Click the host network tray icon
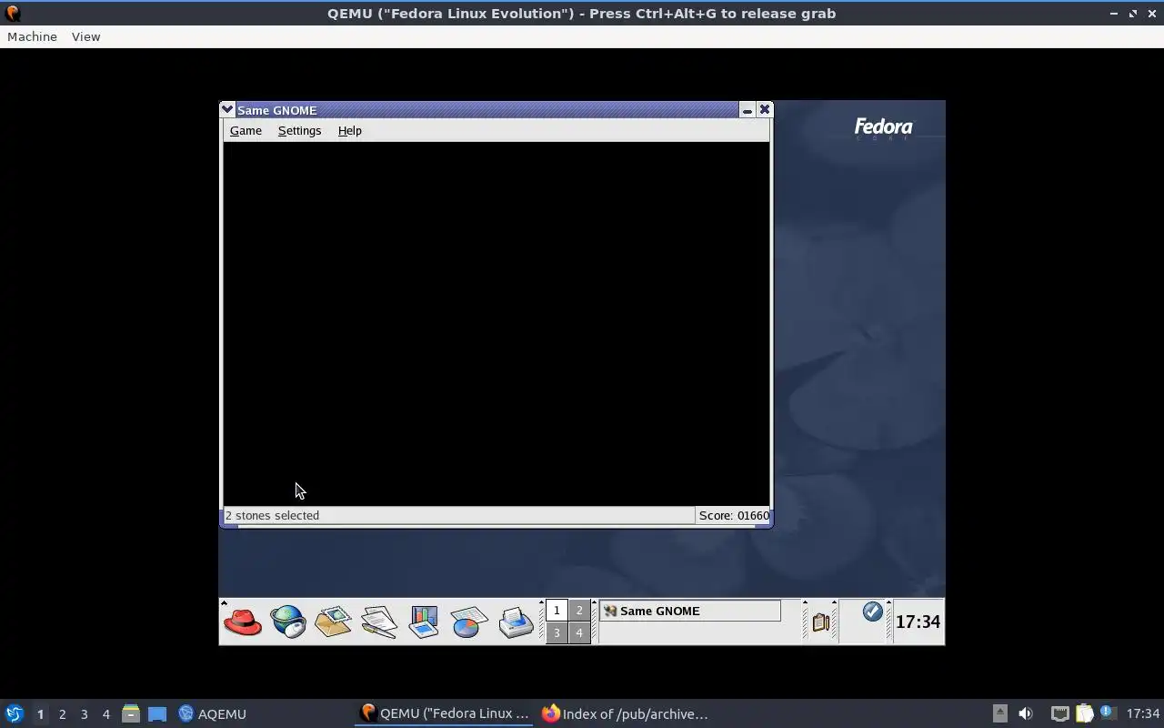 coord(1059,713)
